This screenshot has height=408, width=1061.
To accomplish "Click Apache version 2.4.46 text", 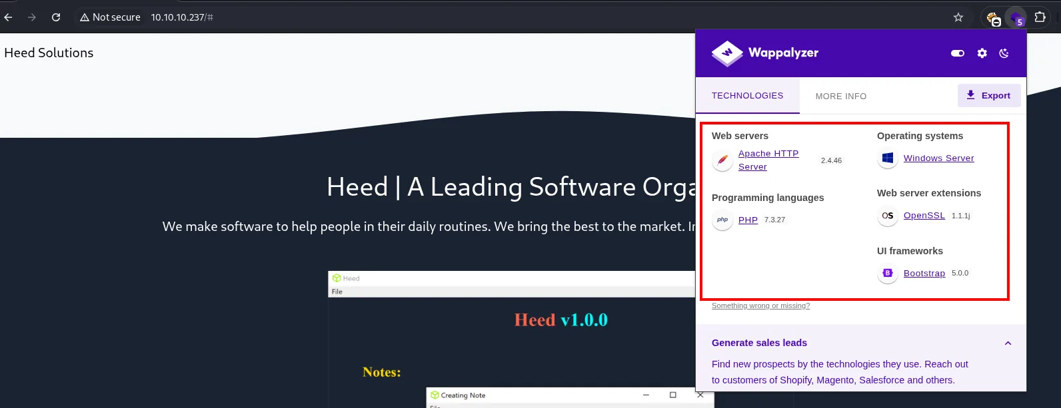I will 831,160.
